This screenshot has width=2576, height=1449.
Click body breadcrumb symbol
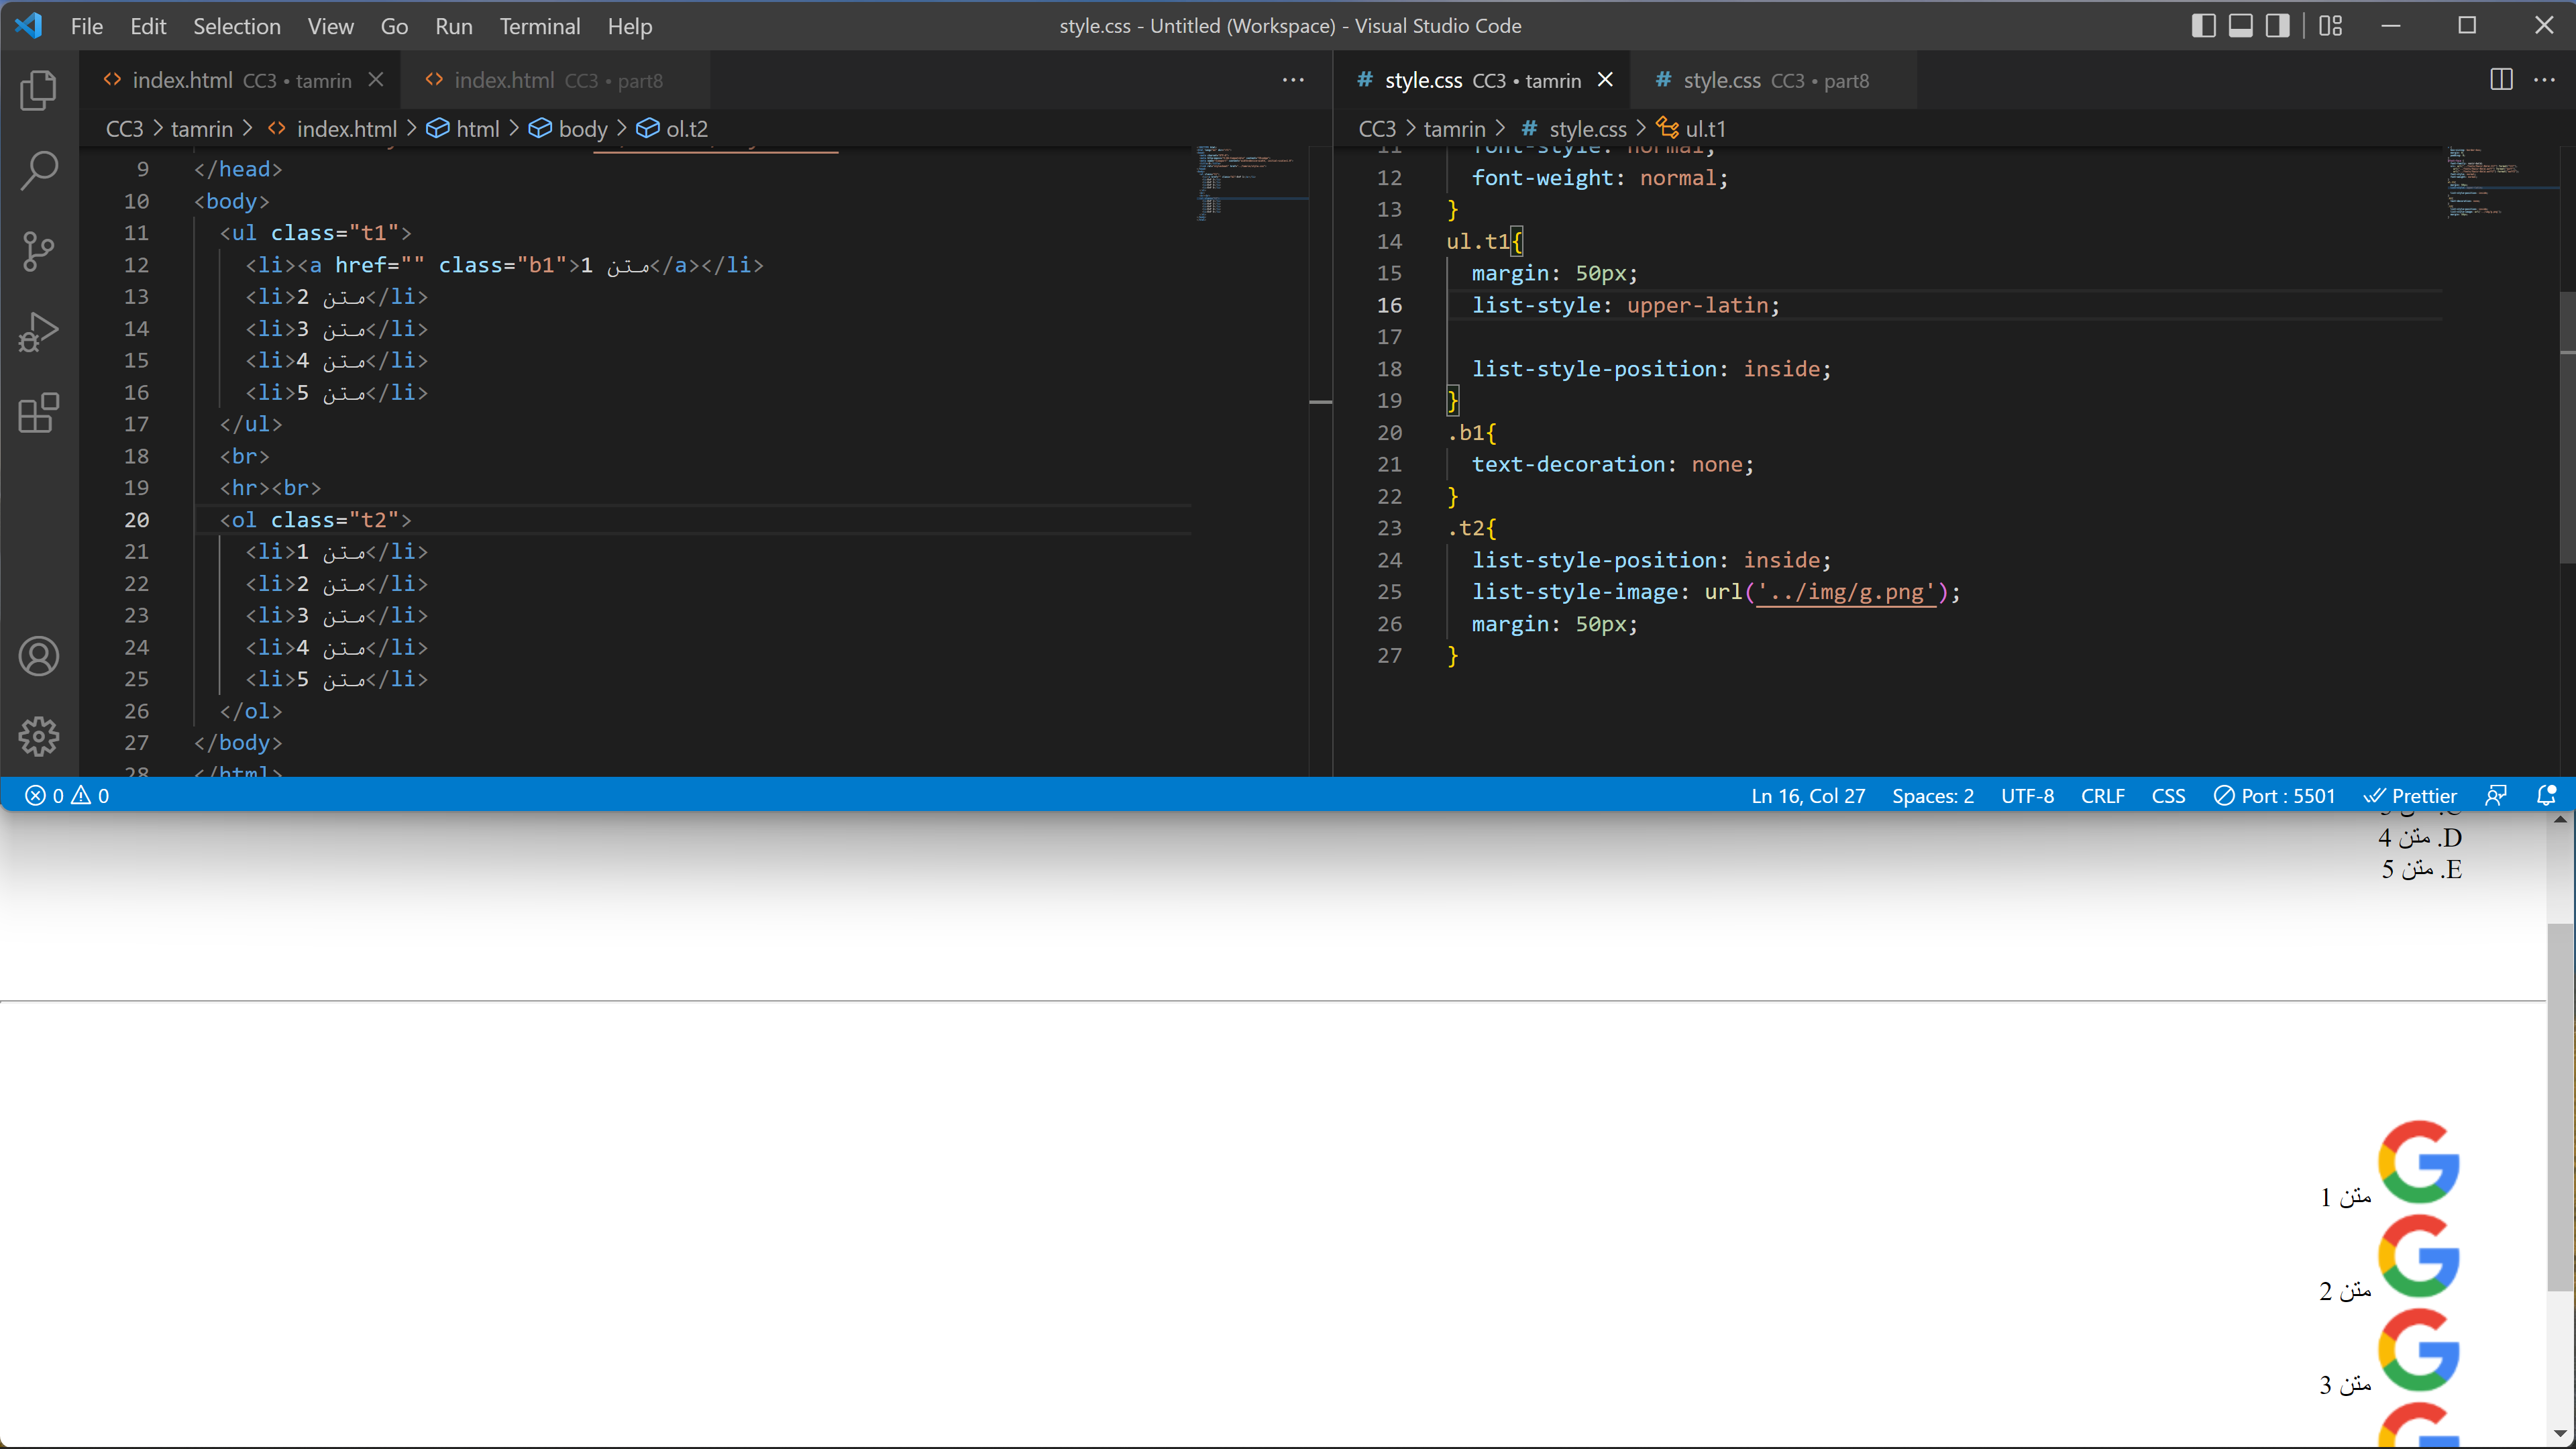tap(568, 129)
